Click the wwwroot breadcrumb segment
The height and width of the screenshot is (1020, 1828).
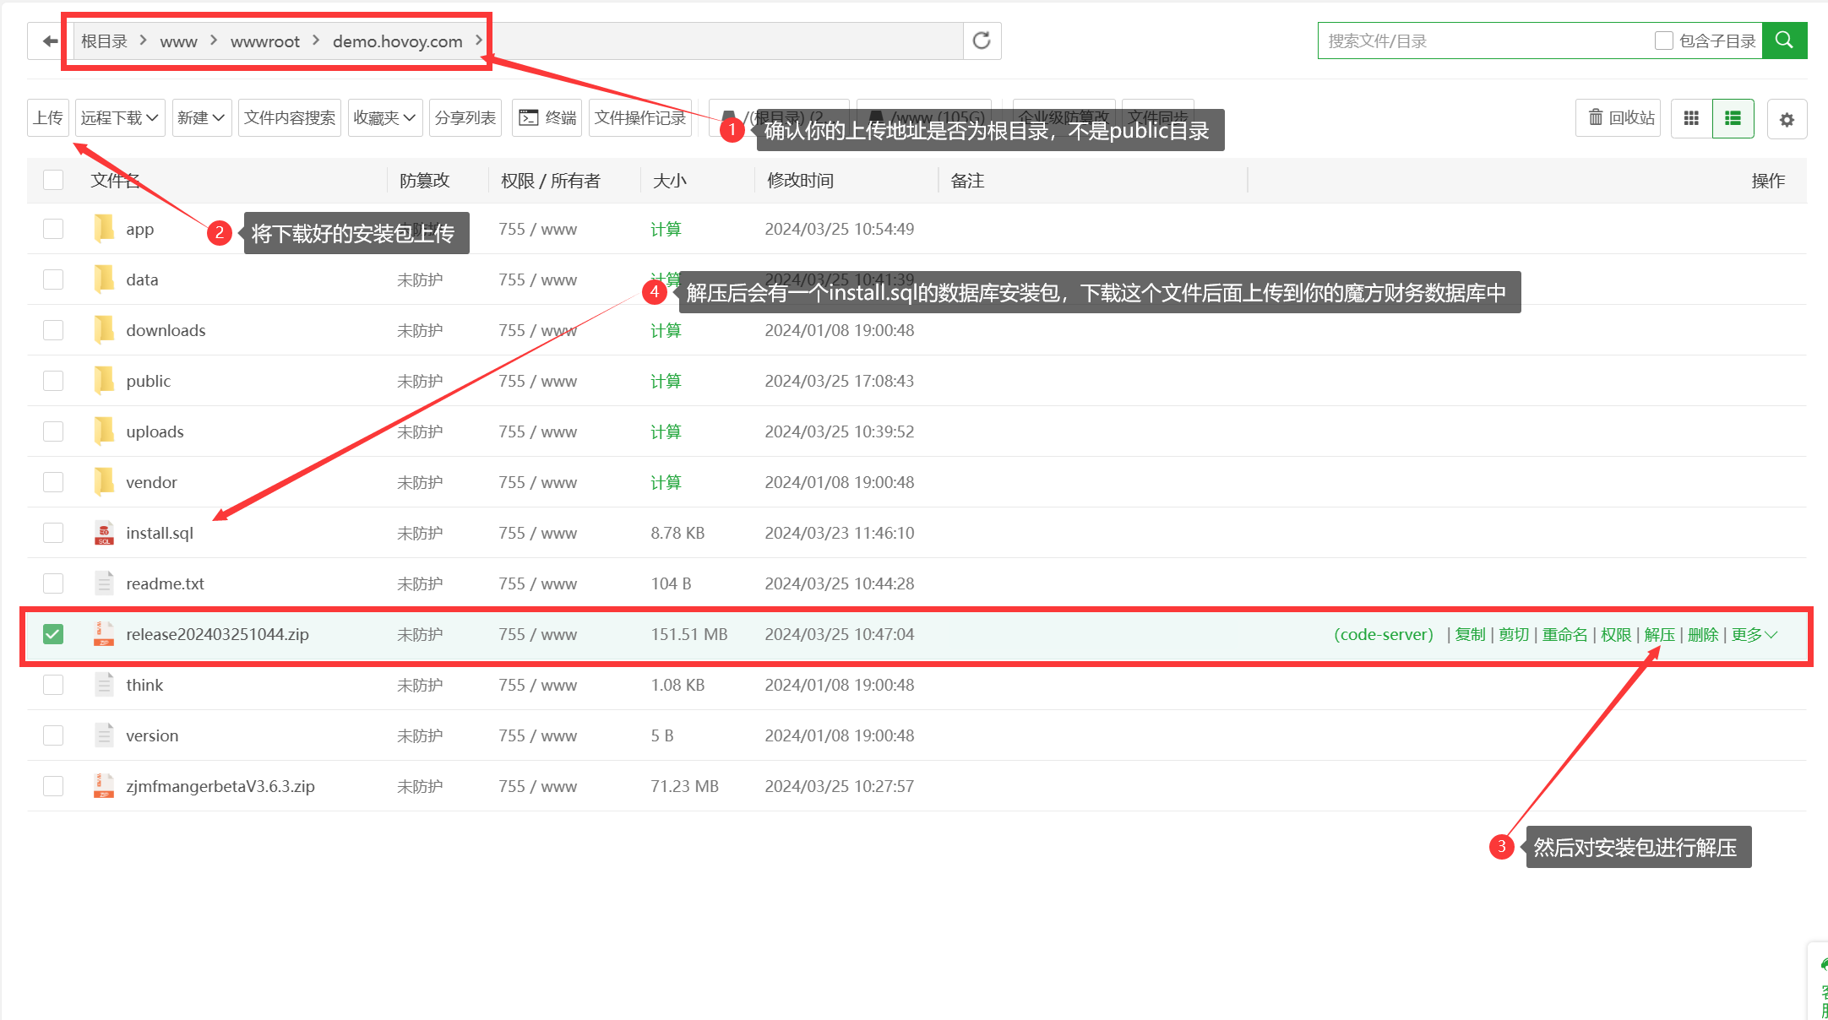[264, 41]
